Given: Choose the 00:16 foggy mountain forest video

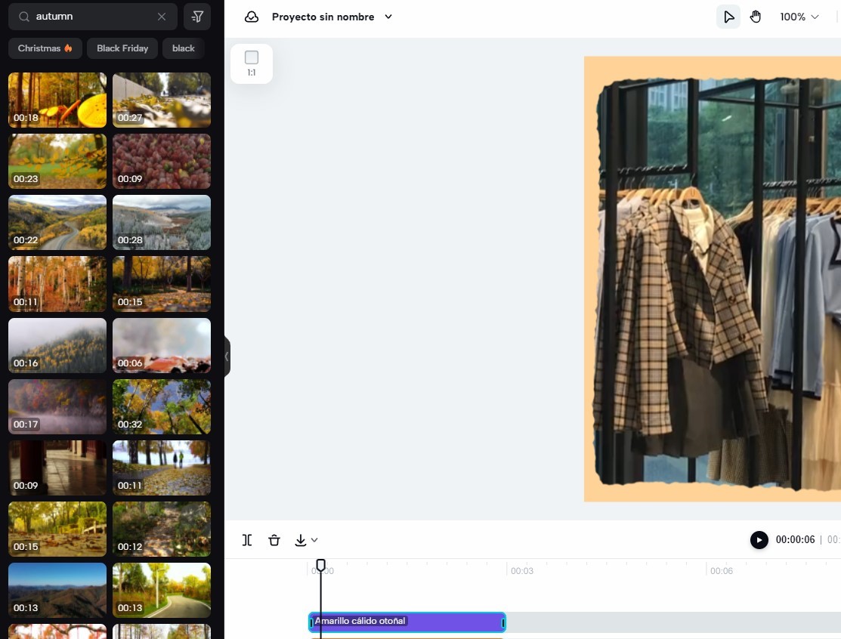Looking at the screenshot, I should tap(57, 346).
